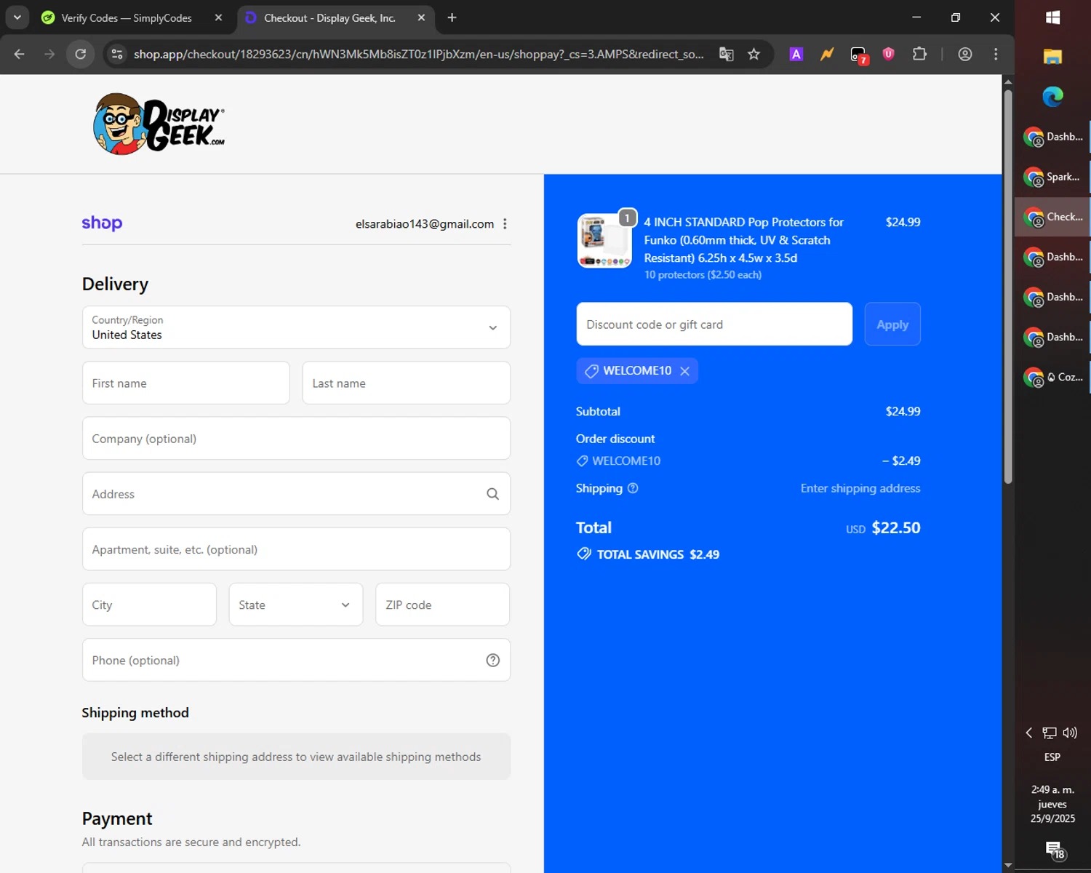Click the Shipping info question icon
The image size is (1091, 873).
point(633,488)
